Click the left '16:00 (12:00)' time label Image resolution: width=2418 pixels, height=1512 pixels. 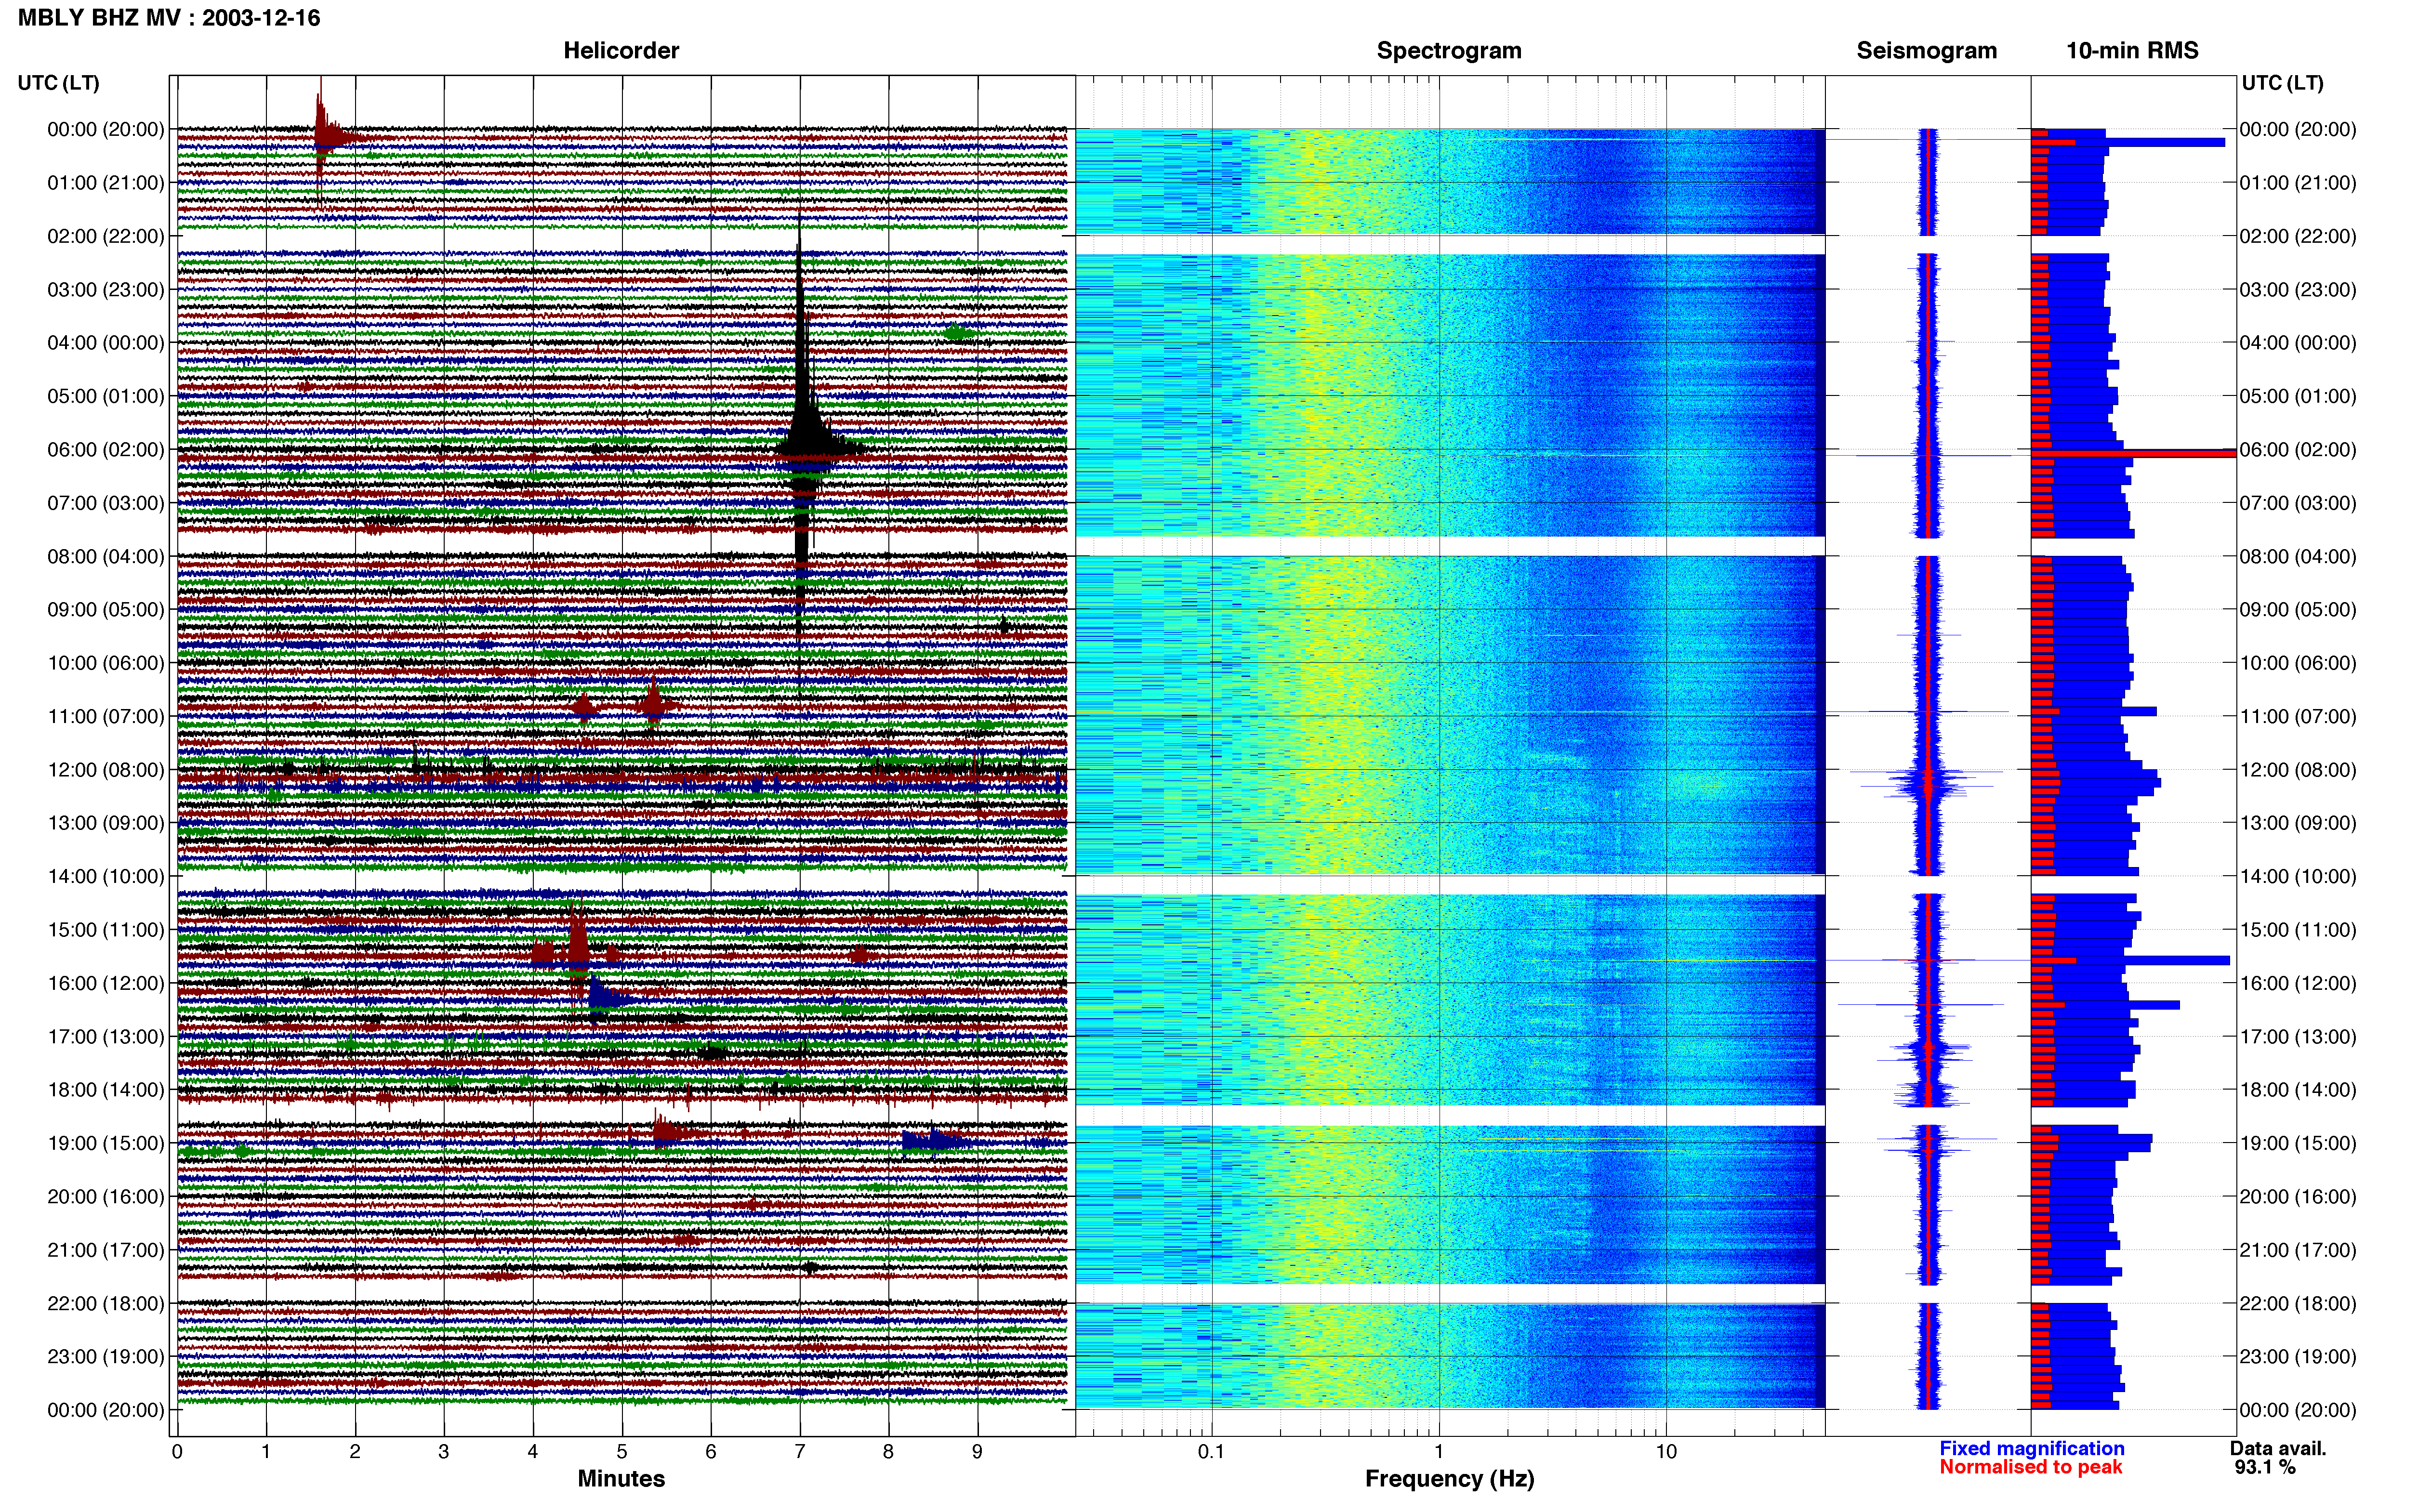tap(105, 983)
